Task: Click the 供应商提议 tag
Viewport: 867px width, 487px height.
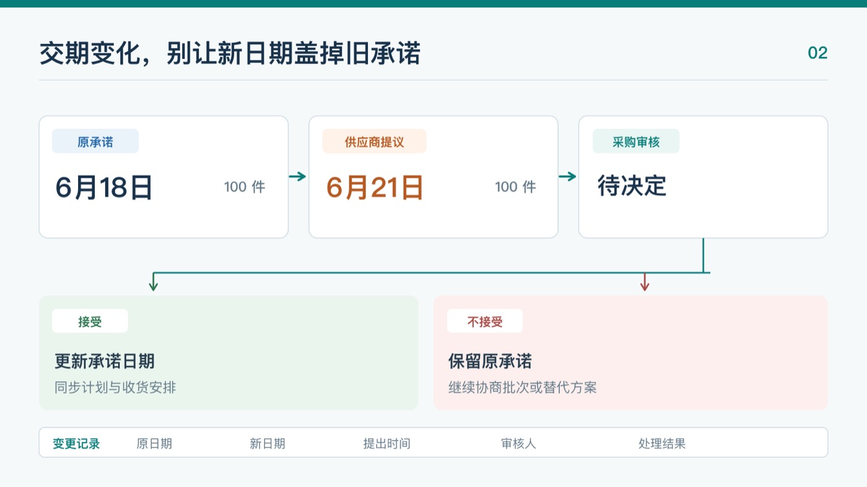Action: pos(374,142)
